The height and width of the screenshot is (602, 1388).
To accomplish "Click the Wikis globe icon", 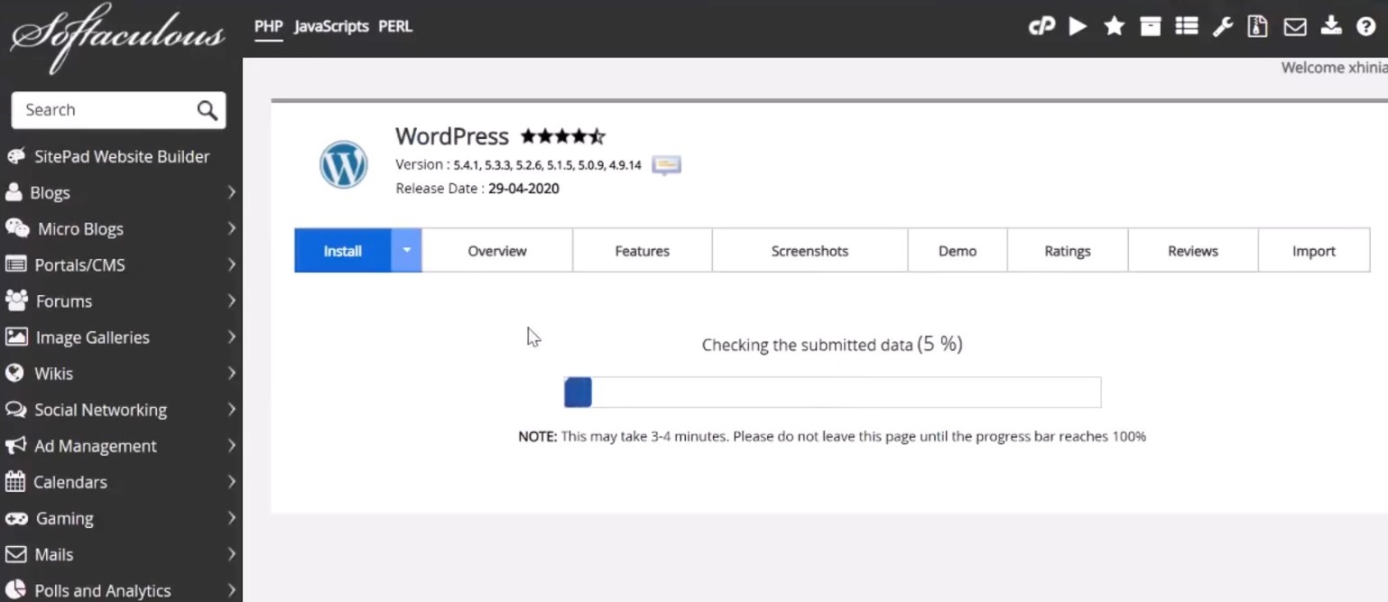I will 14,373.
